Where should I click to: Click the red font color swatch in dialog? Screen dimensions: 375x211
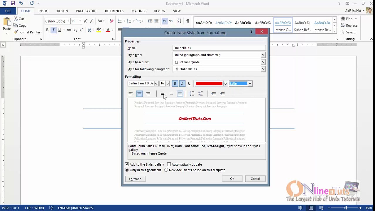click(209, 84)
